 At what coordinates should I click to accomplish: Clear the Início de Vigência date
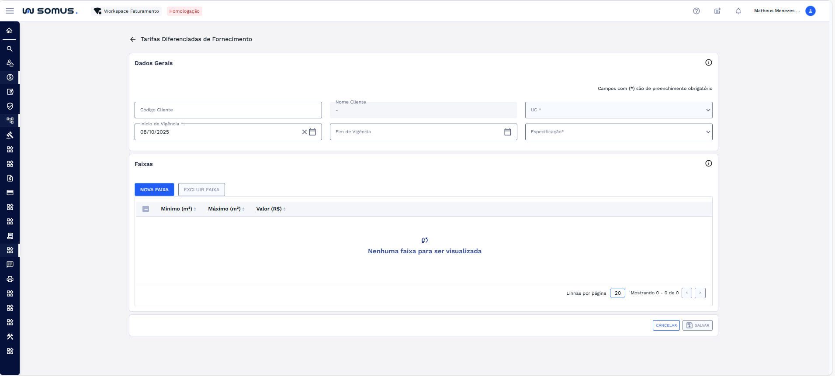pos(305,132)
